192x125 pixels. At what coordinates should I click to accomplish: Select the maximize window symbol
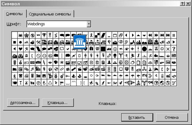tap(115, 35)
